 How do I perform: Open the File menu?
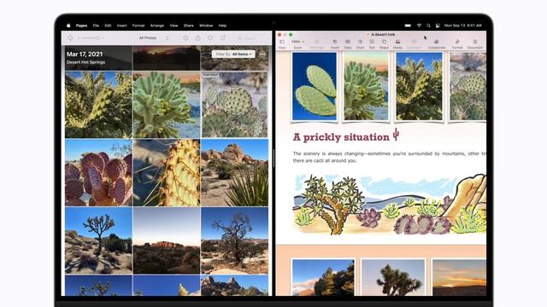(96, 26)
